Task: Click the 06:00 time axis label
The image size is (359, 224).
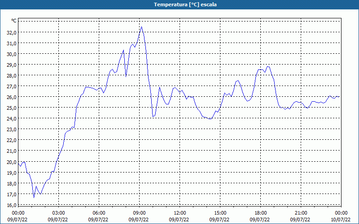Action: [99, 213]
